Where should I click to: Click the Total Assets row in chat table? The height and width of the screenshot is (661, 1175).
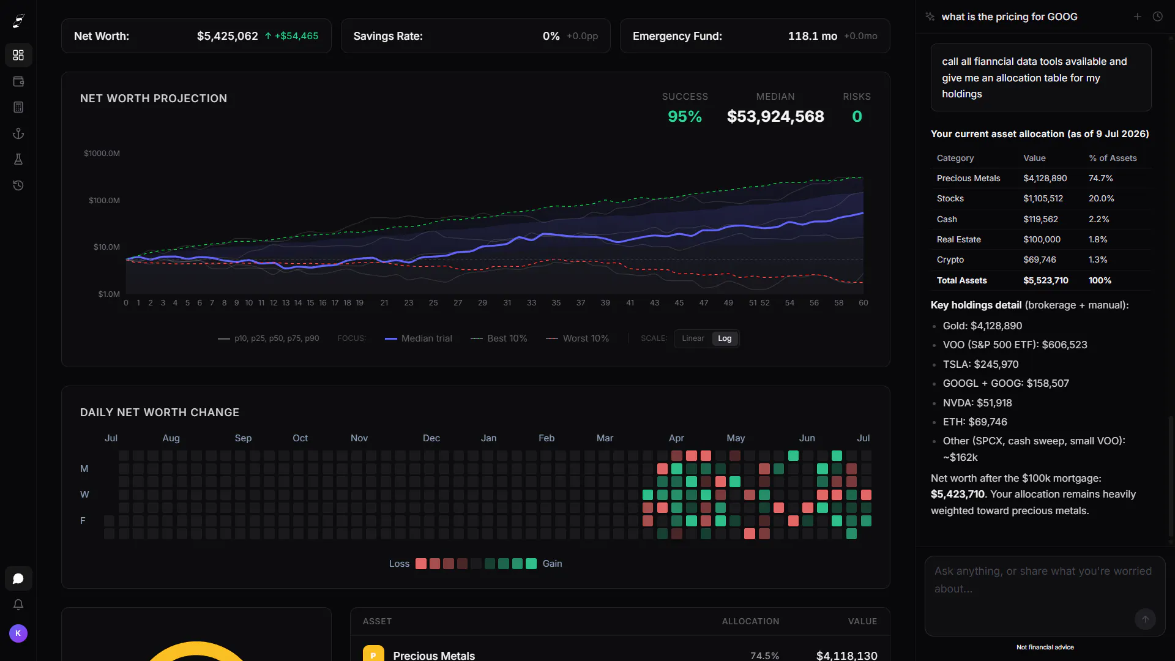1041,280
